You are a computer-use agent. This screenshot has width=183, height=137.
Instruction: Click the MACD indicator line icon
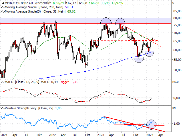[3, 82]
